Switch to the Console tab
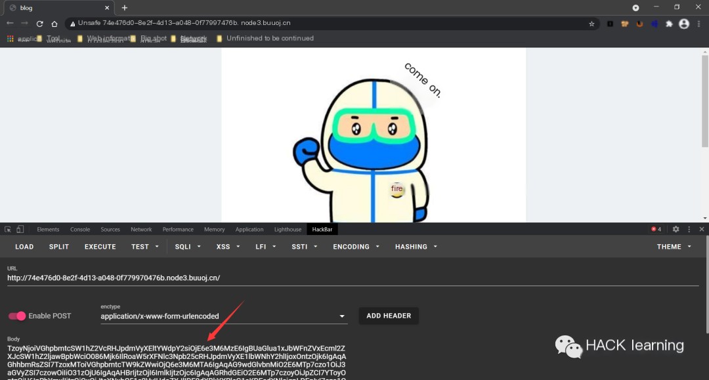Image resolution: width=709 pixels, height=380 pixels. pyautogui.click(x=80, y=229)
